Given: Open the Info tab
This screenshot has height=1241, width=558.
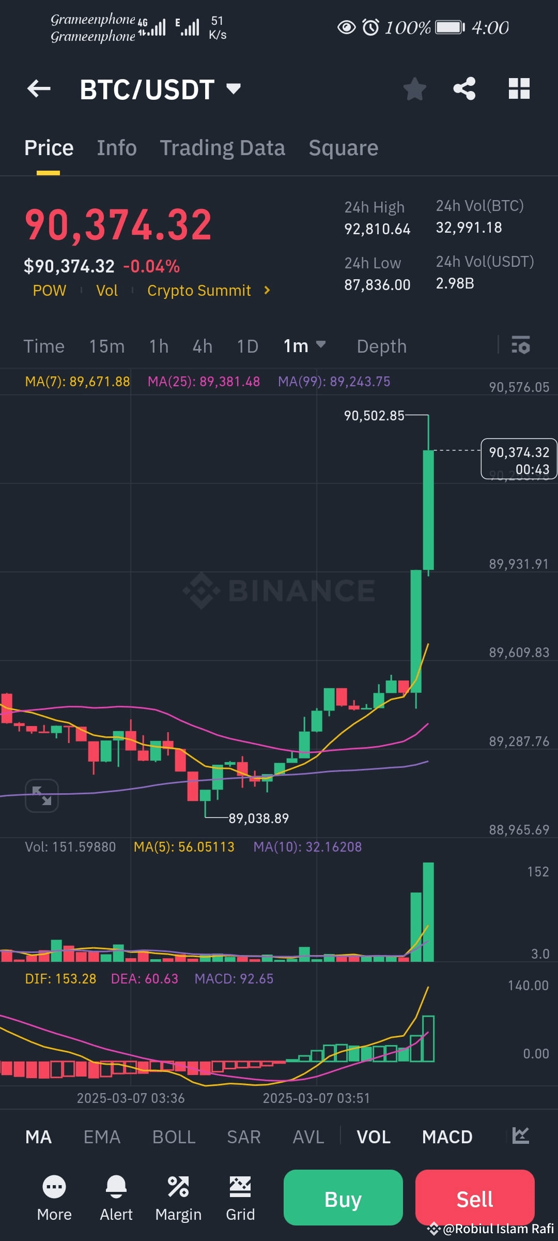Looking at the screenshot, I should tap(116, 147).
